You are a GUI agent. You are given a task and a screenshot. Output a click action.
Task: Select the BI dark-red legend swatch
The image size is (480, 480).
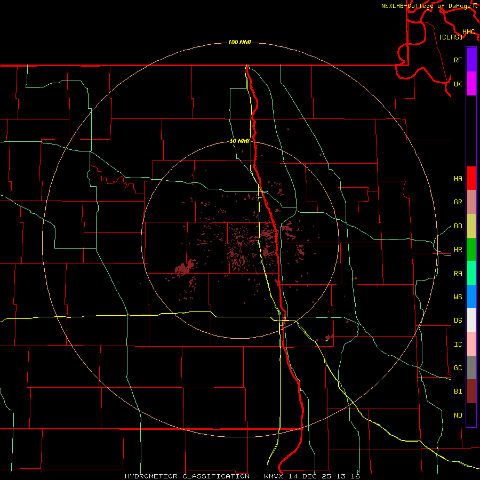click(471, 391)
